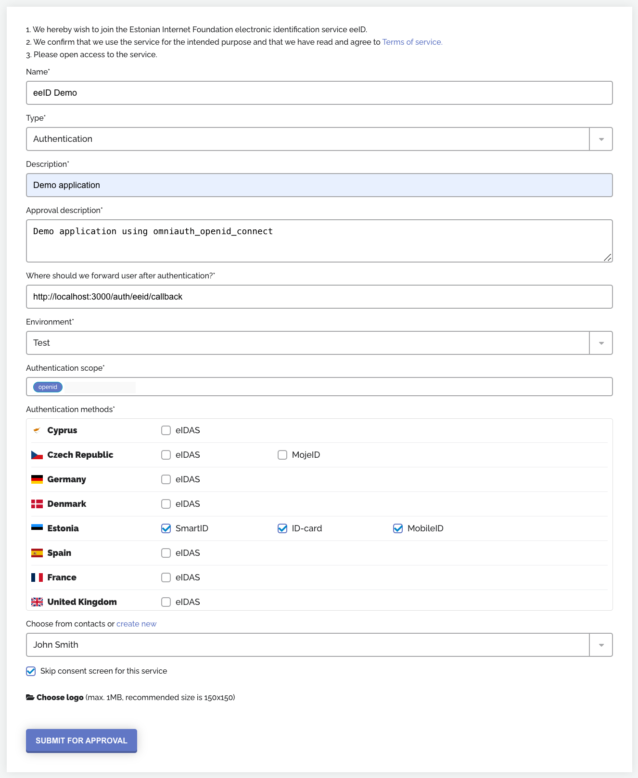Enable eIDAS for Czech Republic
The image size is (638, 778).
166,455
